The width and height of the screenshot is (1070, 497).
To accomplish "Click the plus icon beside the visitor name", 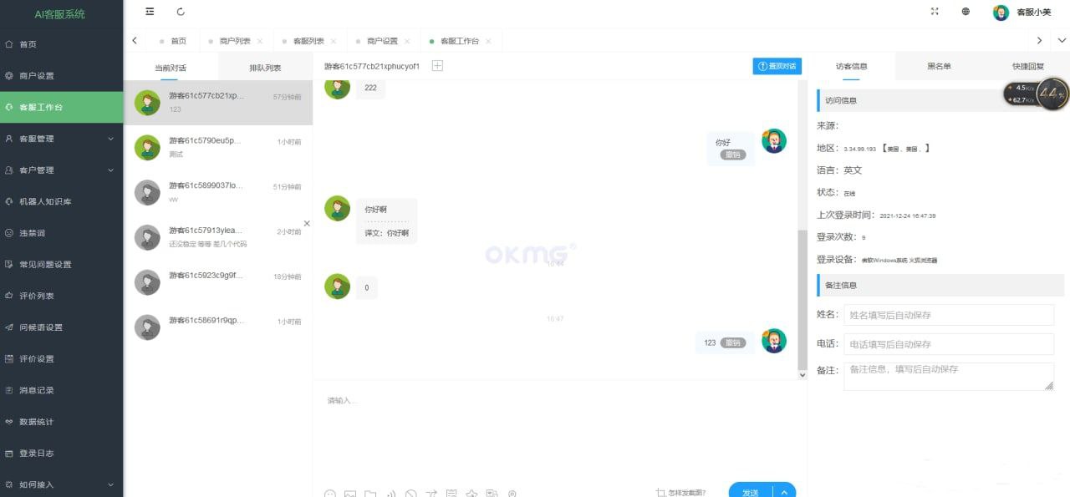I will pos(437,66).
